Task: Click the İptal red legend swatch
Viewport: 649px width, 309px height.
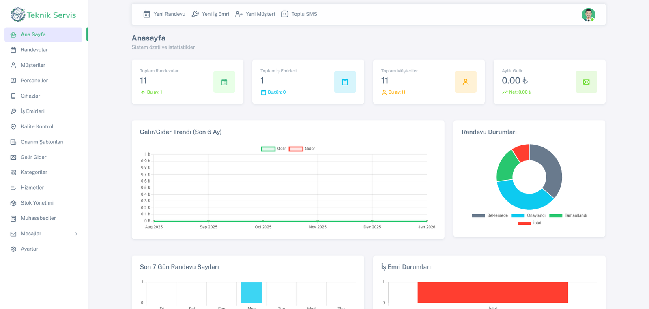Action: point(524,223)
